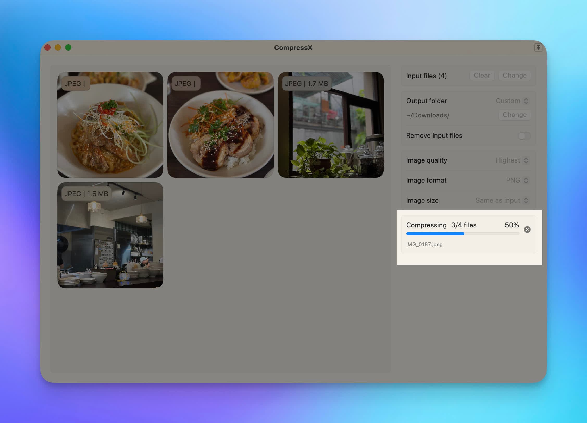Close the window with the red button
587x423 pixels.
[x=47, y=47]
